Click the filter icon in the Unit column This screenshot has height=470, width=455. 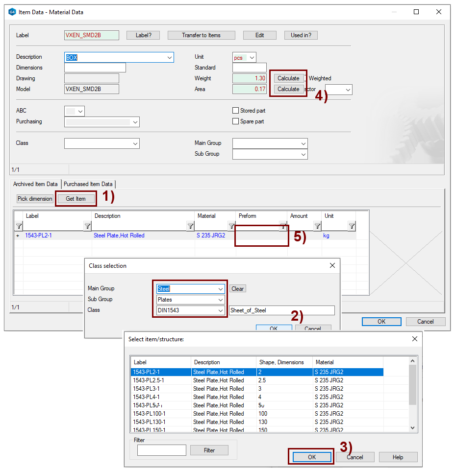[352, 226]
